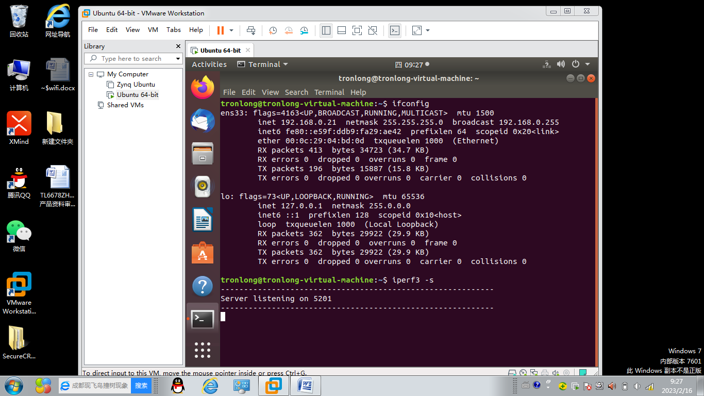Screen dimensions: 704x396
Task: Open the VMware View menu
Action: coord(132,30)
